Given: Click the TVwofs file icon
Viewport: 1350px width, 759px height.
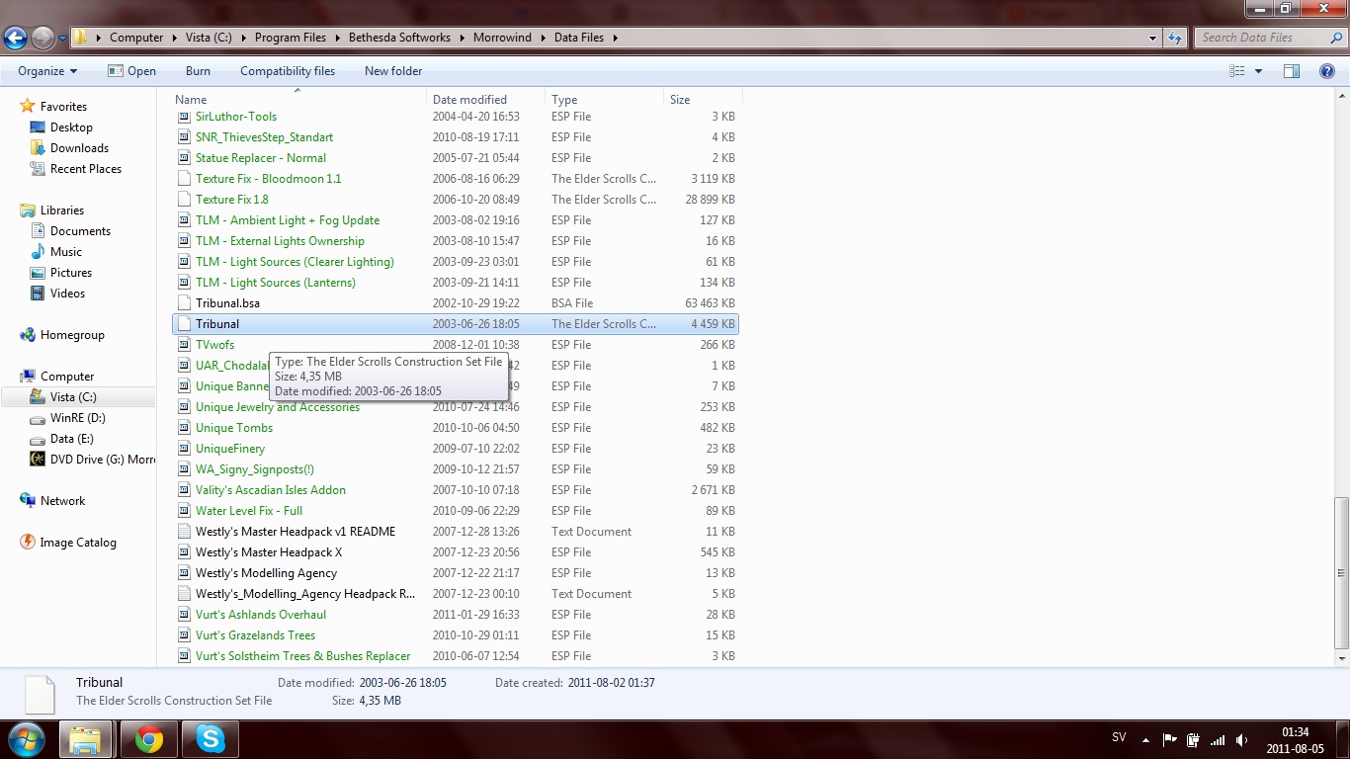Looking at the screenshot, I should pos(184,345).
